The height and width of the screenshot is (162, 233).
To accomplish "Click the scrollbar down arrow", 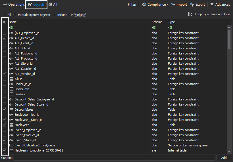I will point(229,152).
